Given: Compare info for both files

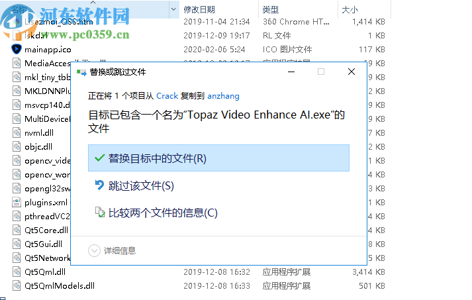Looking at the screenshot, I should pyautogui.click(x=163, y=213).
